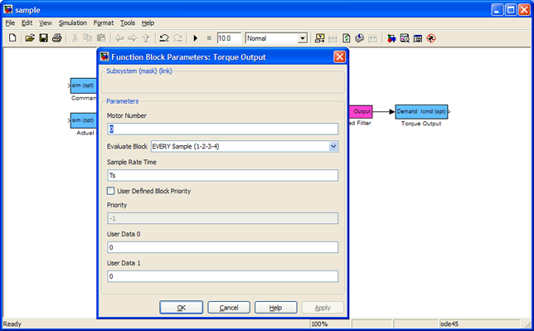Stop the simulation with the square icon

(209, 38)
